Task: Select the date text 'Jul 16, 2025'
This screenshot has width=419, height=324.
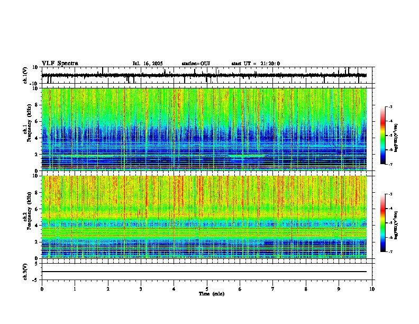Action: [148, 64]
